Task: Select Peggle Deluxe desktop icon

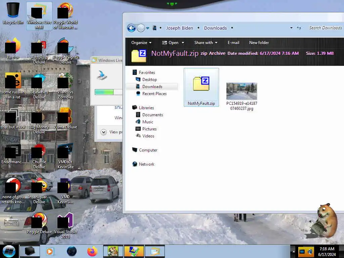Action: 39,223
